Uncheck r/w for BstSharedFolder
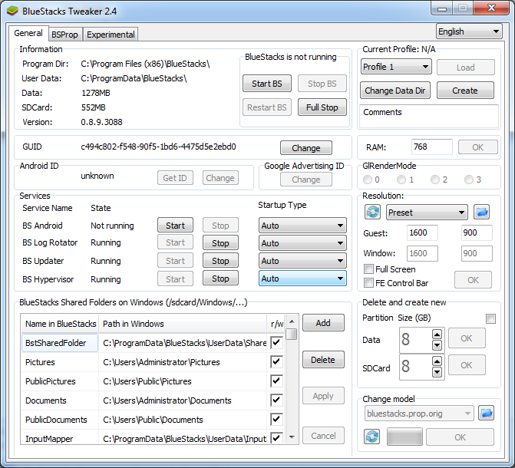515x468 pixels. (x=276, y=342)
